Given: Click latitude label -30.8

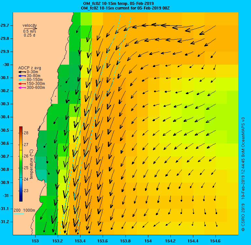Looking at the screenshot, I should (x=5, y=170).
